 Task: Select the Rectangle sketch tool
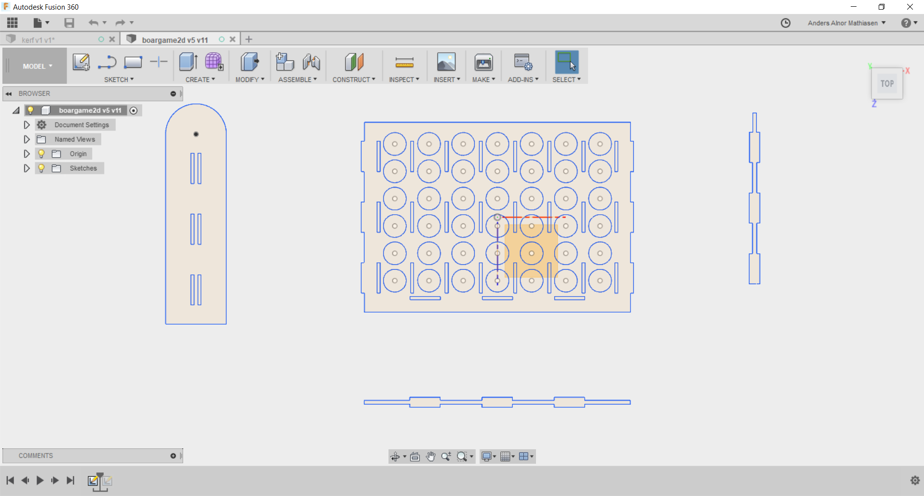(x=133, y=62)
